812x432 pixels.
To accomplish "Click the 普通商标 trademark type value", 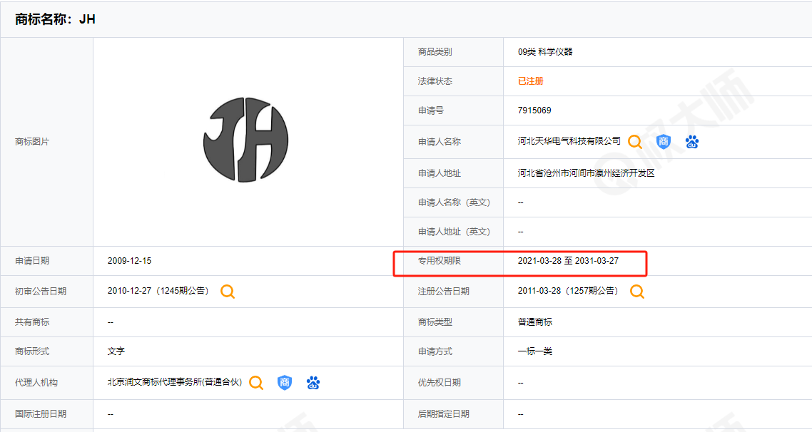I will point(535,322).
